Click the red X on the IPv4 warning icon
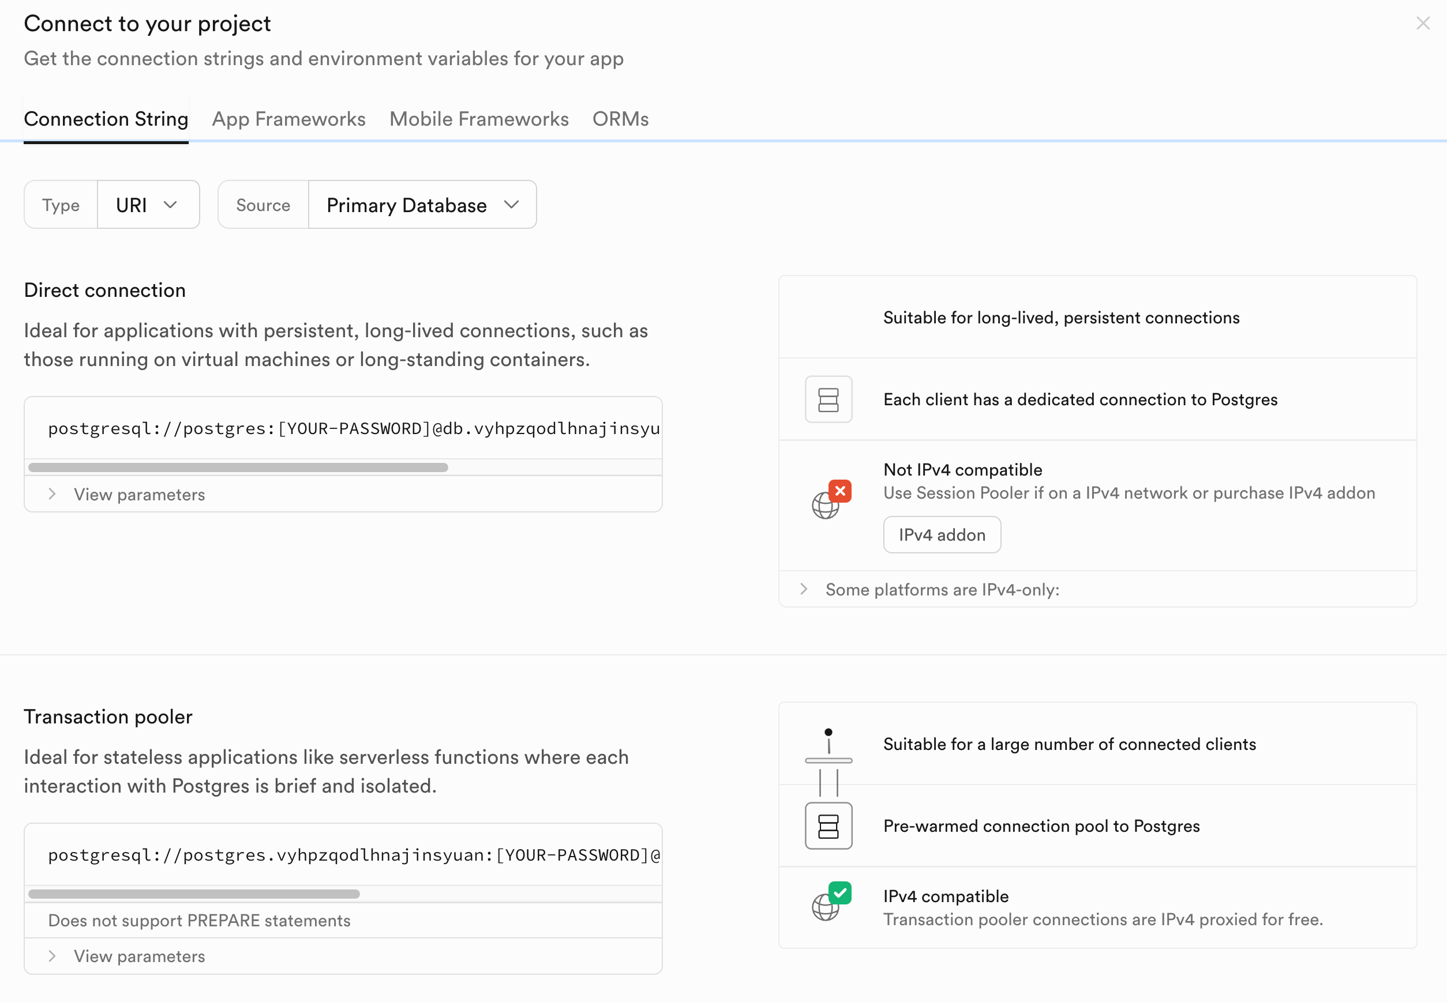The image size is (1447, 1003). pos(840,491)
